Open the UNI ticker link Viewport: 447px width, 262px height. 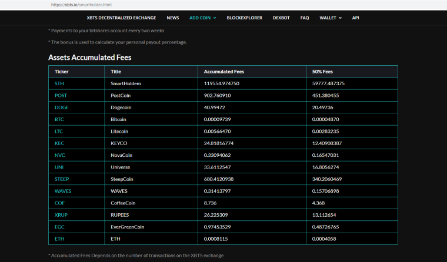click(59, 167)
